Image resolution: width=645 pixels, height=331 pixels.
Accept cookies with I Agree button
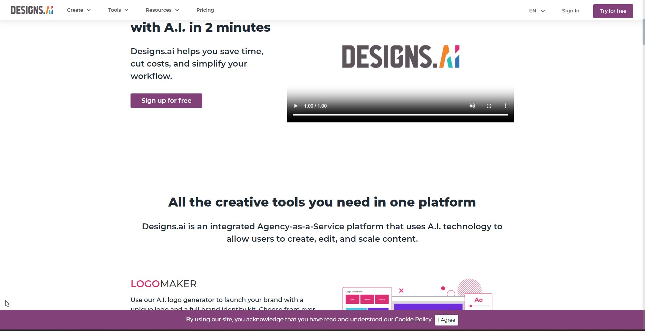446,320
